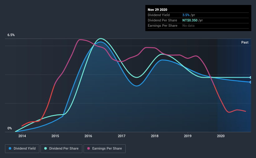Click the tooltip Dividend Per Share row label

[162, 20]
